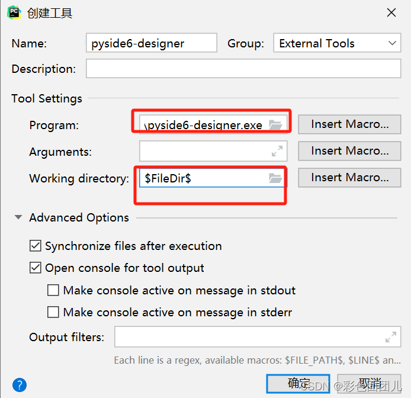Image resolution: width=411 pixels, height=398 pixels.
Task: Toggle Synchronize files after execution
Action: tap(35, 246)
